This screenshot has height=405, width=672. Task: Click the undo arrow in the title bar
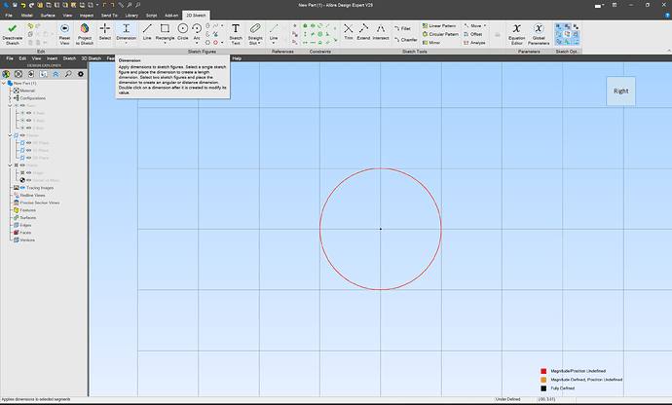[23, 5]
